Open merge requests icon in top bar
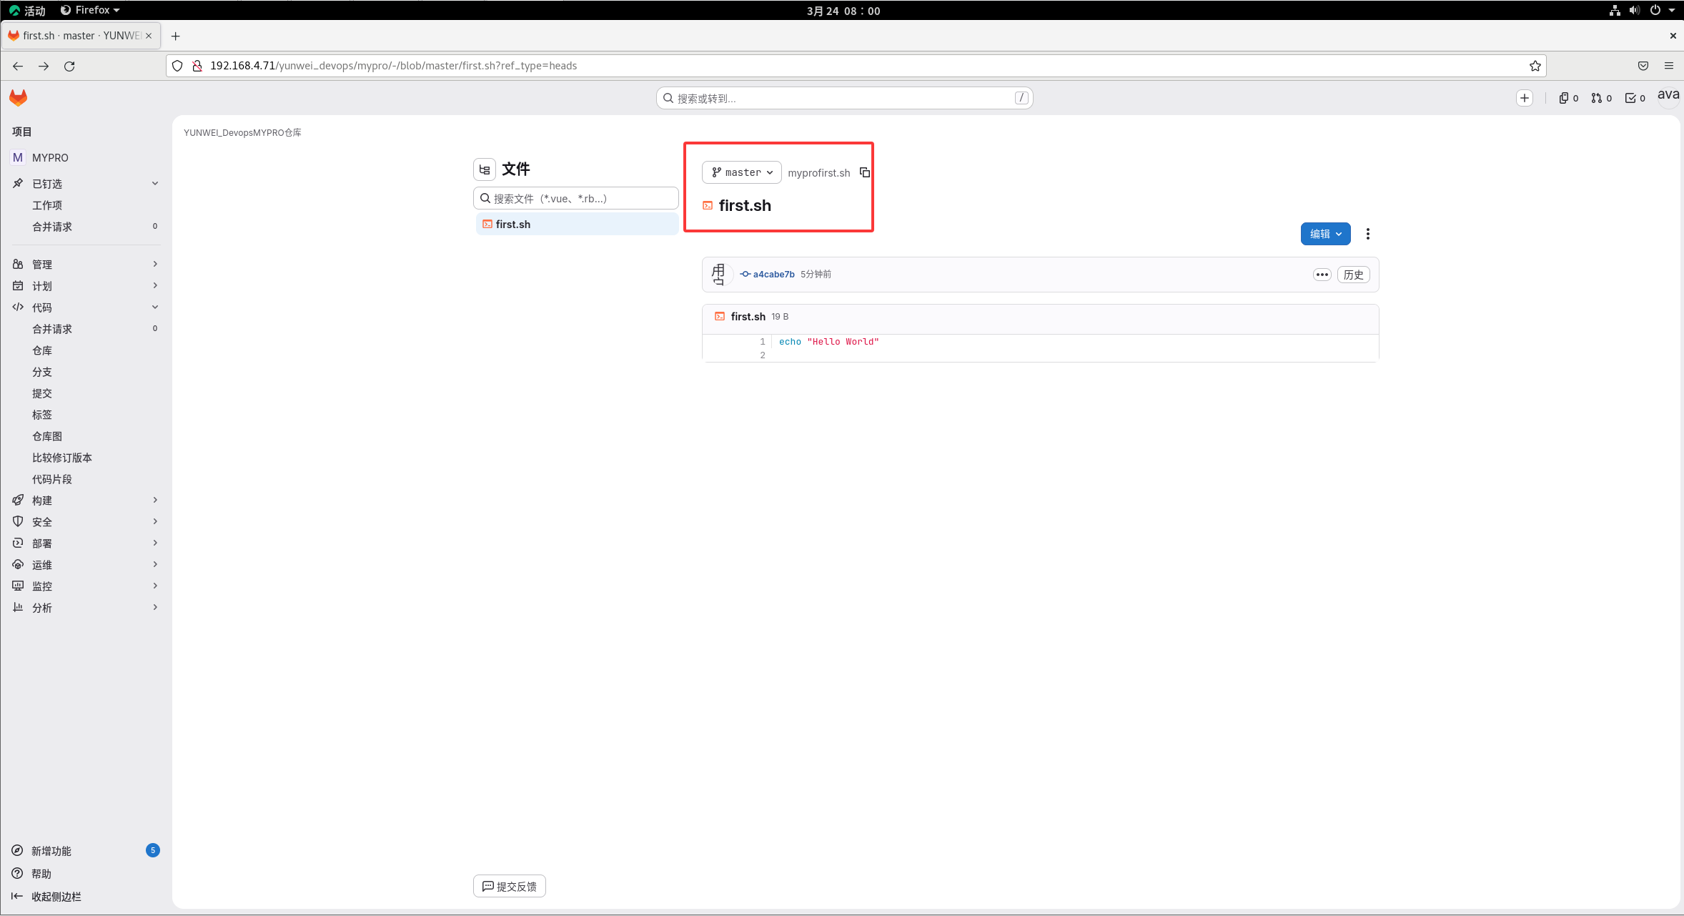Image resolution: width=1684 pixels, height=916 pixels. 1601,98
